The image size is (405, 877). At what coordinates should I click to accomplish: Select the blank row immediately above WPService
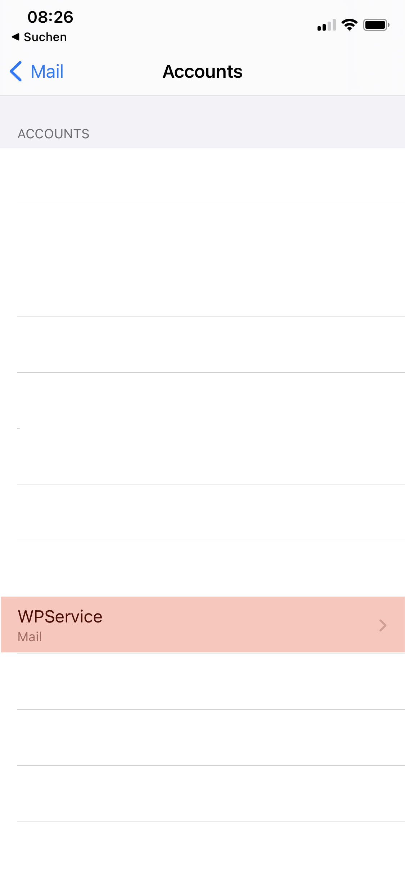click(202, 569)
